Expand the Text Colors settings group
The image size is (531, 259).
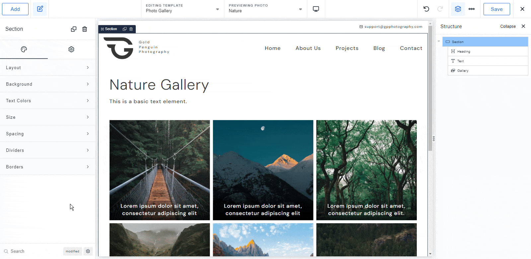coord(47,101)
